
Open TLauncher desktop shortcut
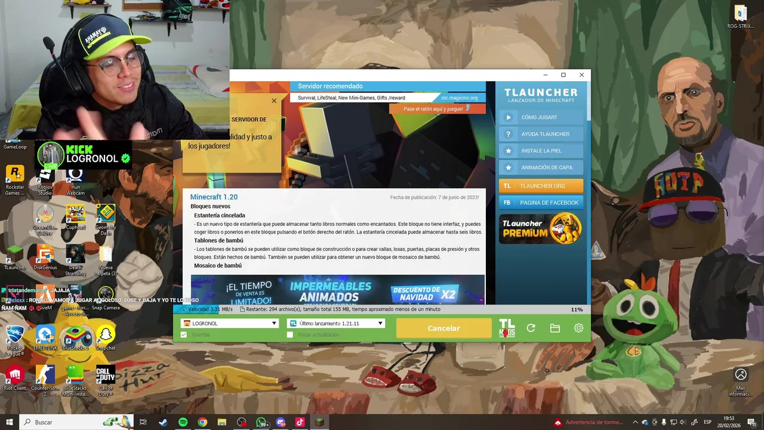[x=15, y=258]
